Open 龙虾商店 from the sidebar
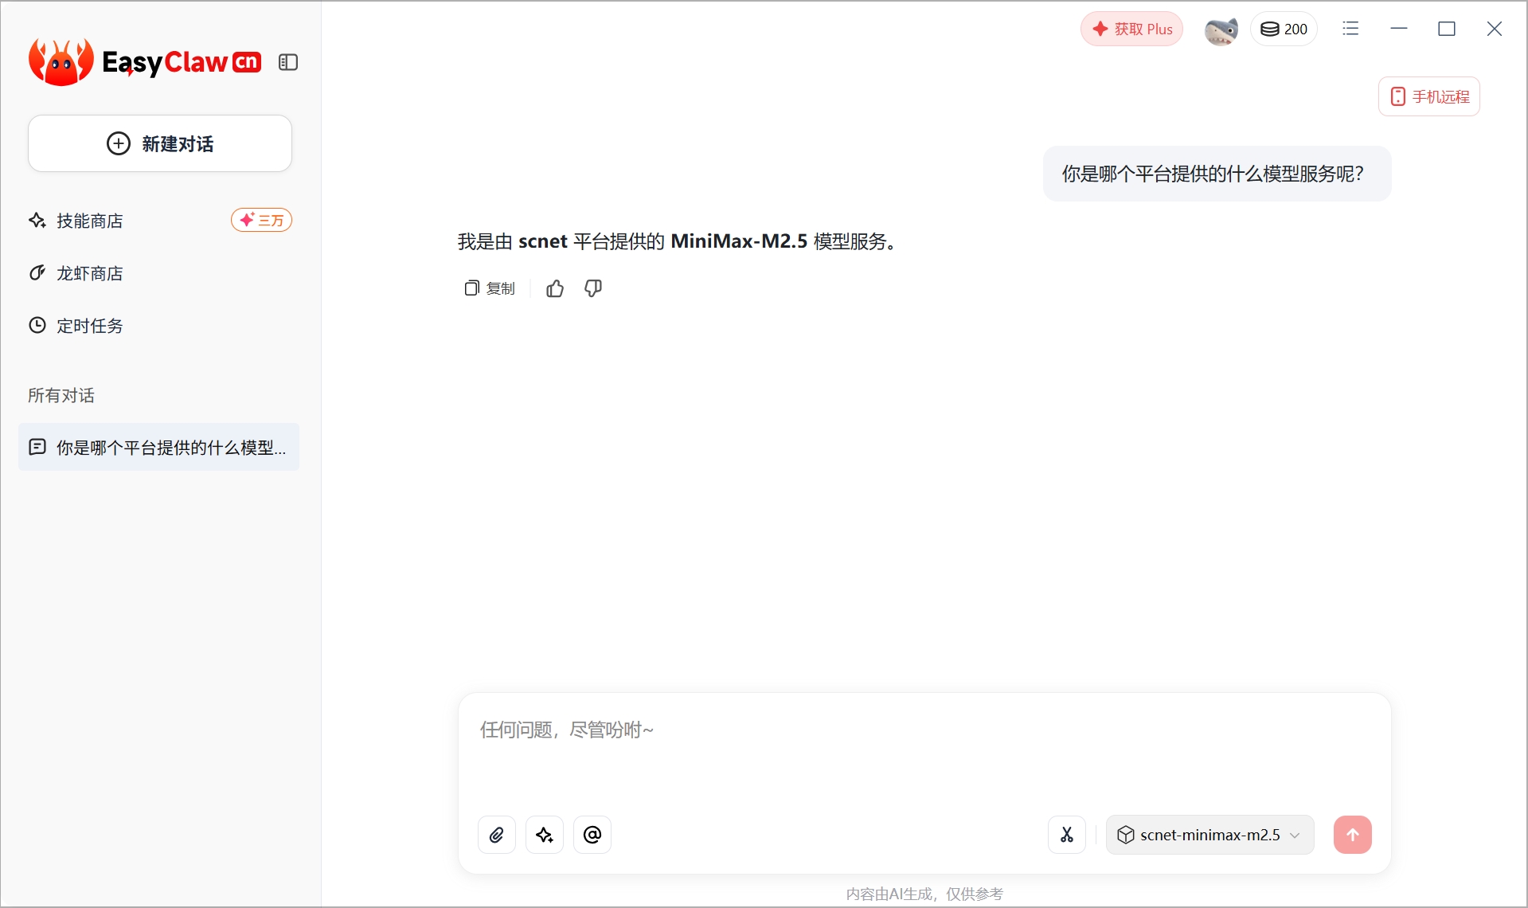1528x908 pixels. (88, 272)
